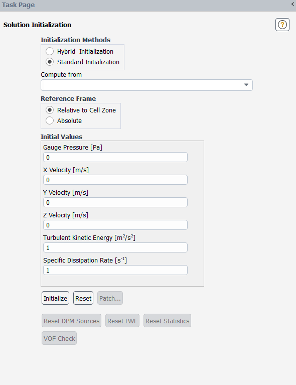Click the X Velocity input field
This screenshot has height=385, width=296.
click(x=115, y=180)
